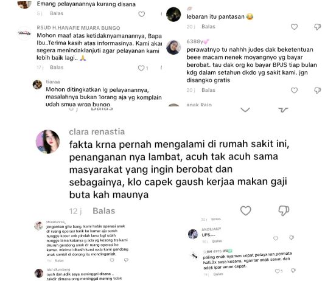Expand replies with the chevron above clara's comment

(x=245, y=109)
